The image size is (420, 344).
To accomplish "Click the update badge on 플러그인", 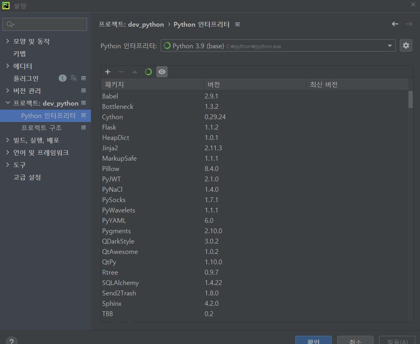I will tap(62, 78).
